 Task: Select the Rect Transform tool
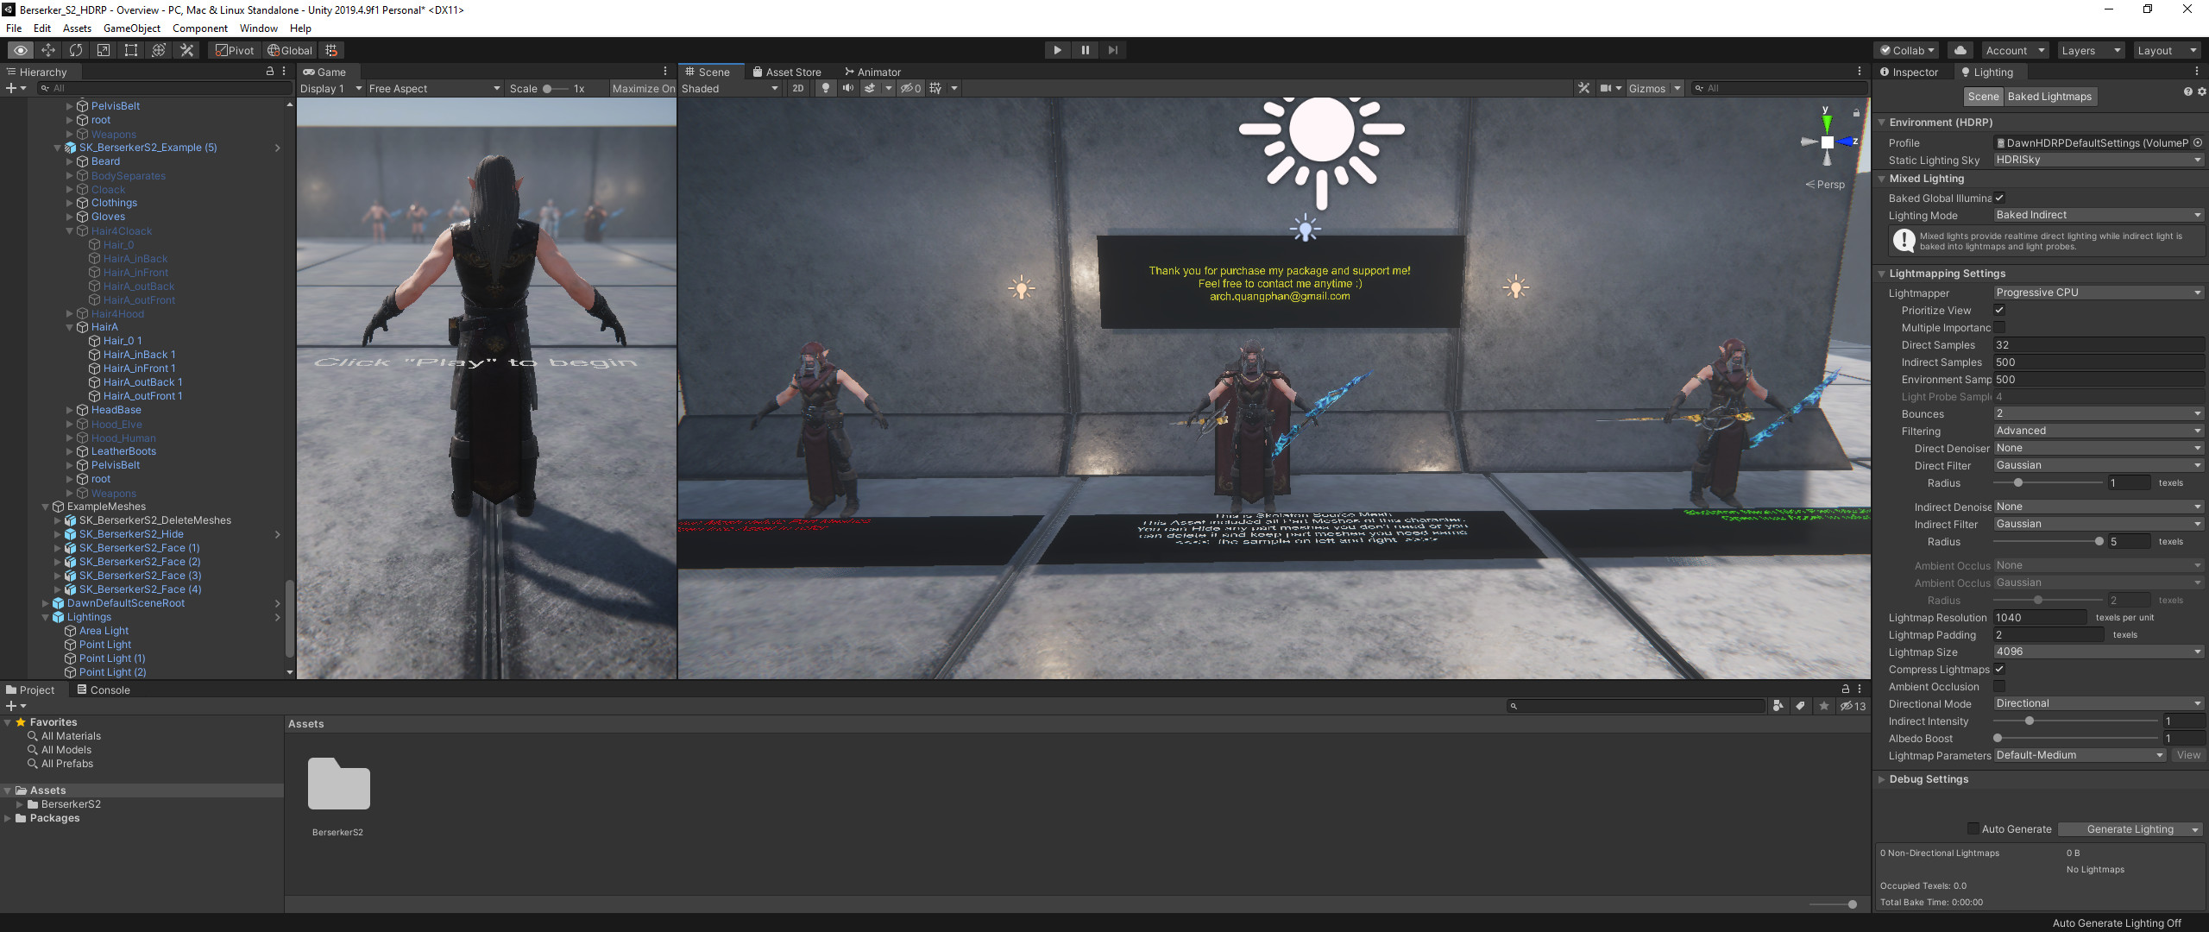(x=131, y=50)
